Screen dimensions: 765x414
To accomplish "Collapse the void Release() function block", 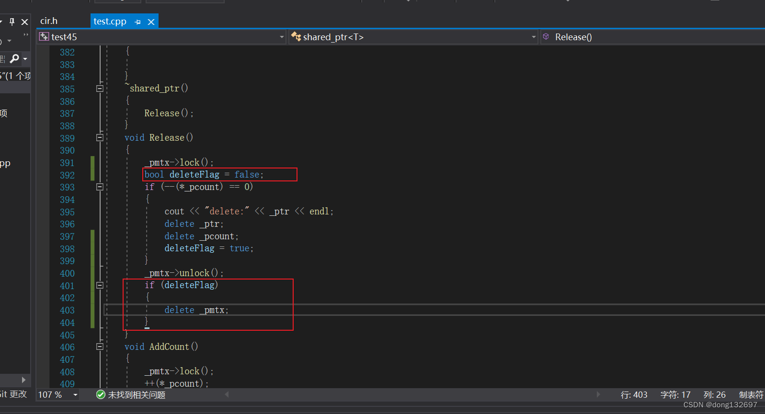I will [x=100, y=138].
